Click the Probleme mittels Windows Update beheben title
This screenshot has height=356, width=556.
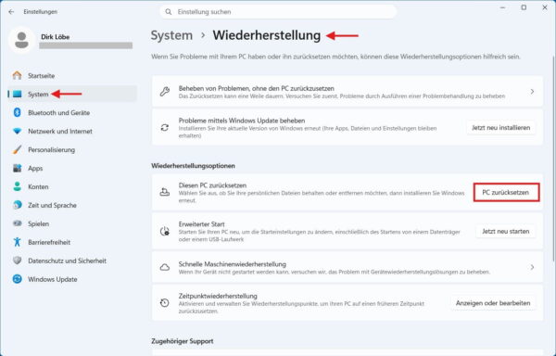(x=242, y=121)
